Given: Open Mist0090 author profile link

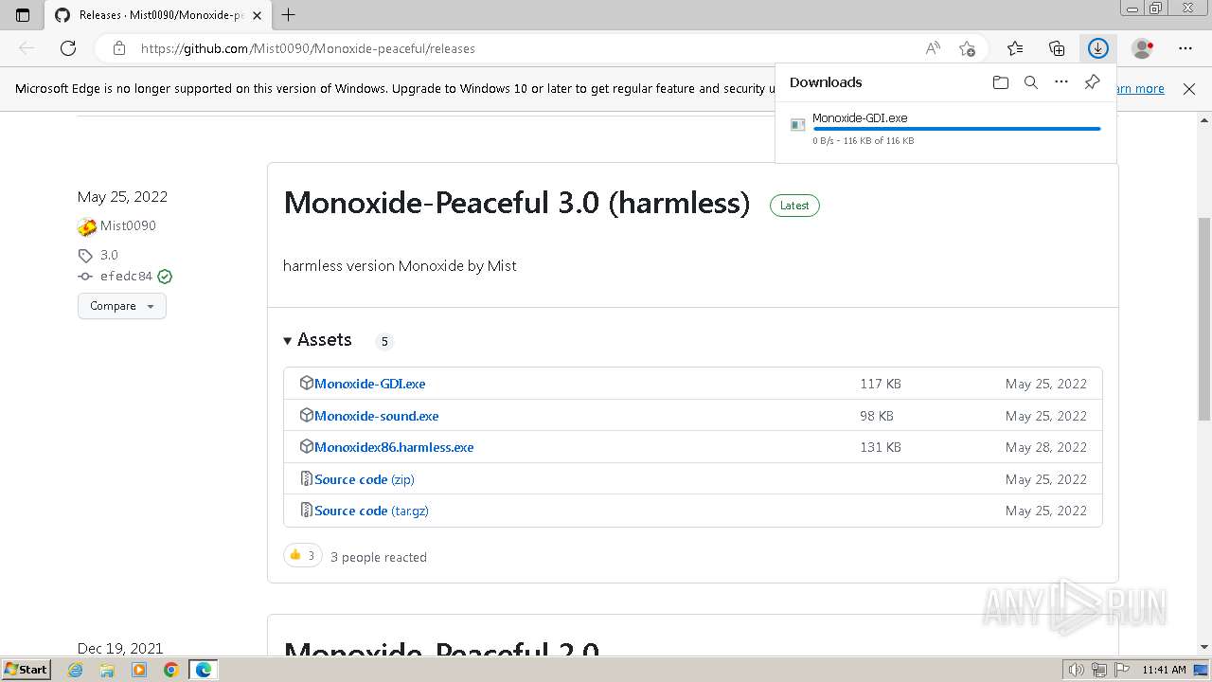Looking at the screenshot, I should pos(128,225).
